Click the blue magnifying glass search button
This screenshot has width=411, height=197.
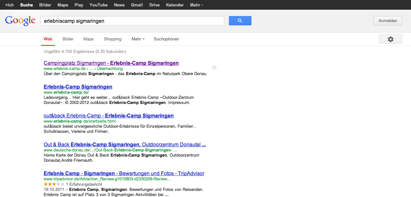tap(240, 21)
